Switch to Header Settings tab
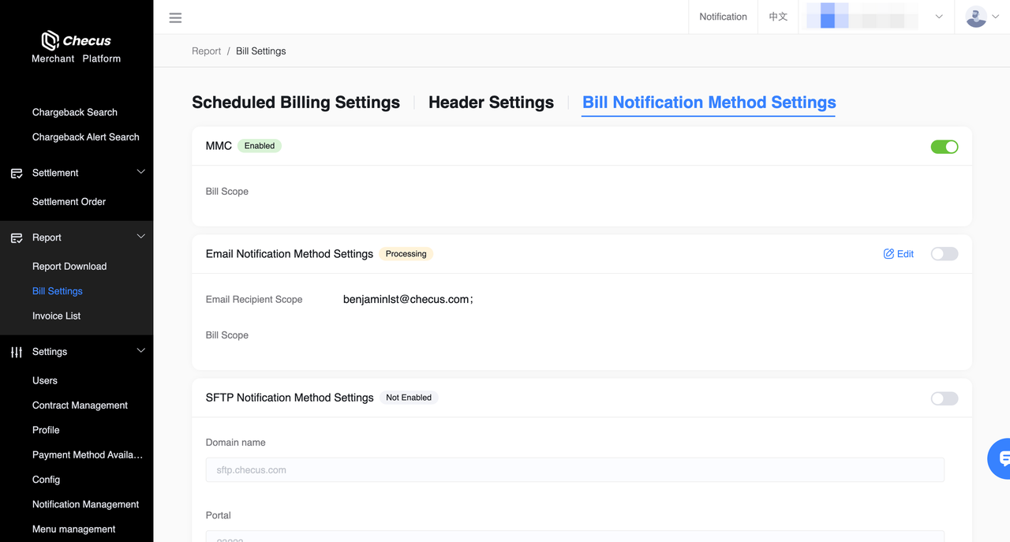 pyautogui.click(x=491, y=103)
